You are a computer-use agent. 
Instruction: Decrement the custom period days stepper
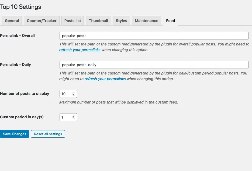pos(74,119)
